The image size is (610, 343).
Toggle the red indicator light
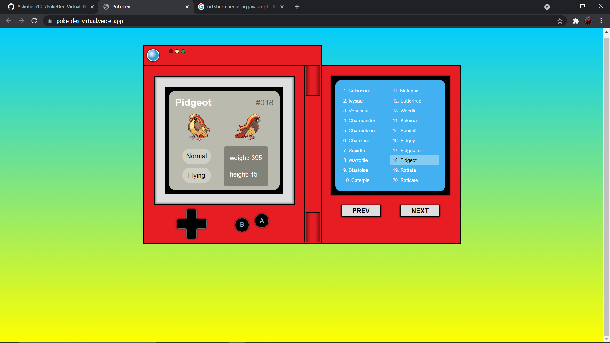tap(171, 51)
